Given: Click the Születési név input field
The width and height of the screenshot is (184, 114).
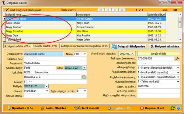Looking at the screenshot, I should [x=55, y=59].
